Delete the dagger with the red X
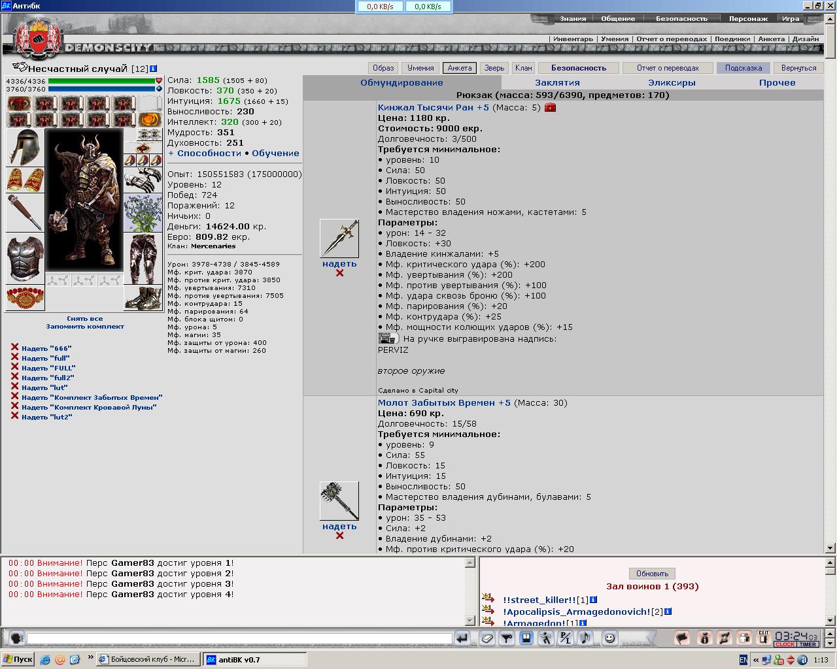 click(339, 273)
